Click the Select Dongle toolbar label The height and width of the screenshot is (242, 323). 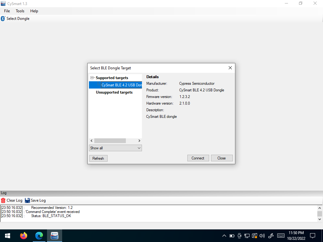pos(18,19)
